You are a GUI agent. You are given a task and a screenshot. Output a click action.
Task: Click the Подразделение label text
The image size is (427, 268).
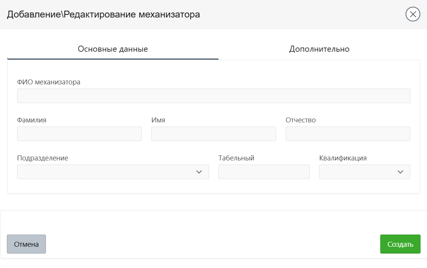point(43,158)
